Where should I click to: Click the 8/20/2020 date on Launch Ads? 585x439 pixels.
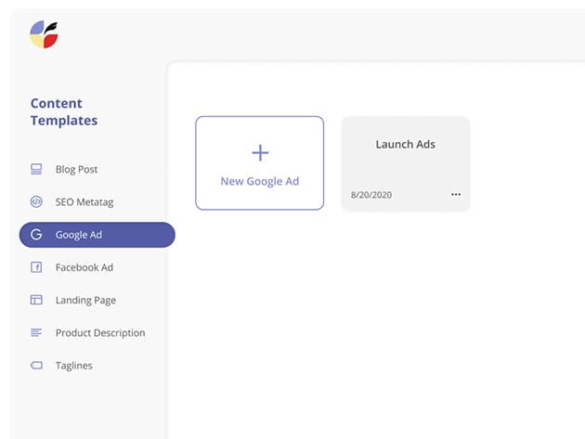click(x=370, y=195)
